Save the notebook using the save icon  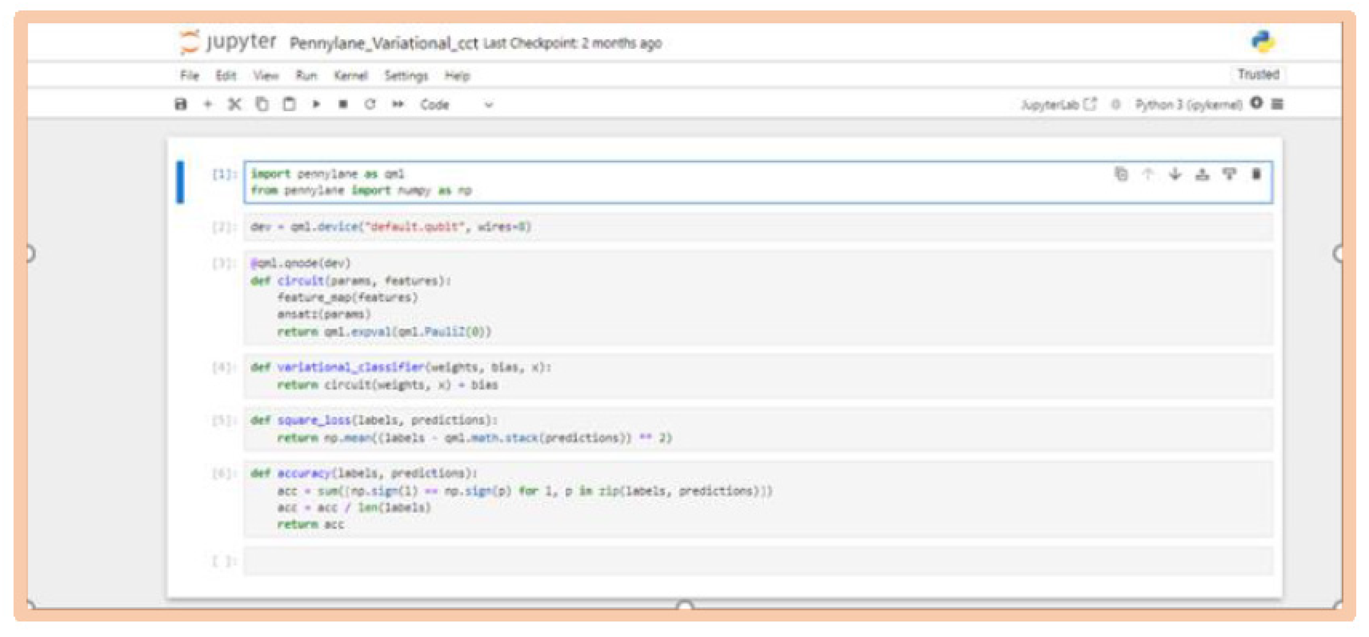[181, 105]
